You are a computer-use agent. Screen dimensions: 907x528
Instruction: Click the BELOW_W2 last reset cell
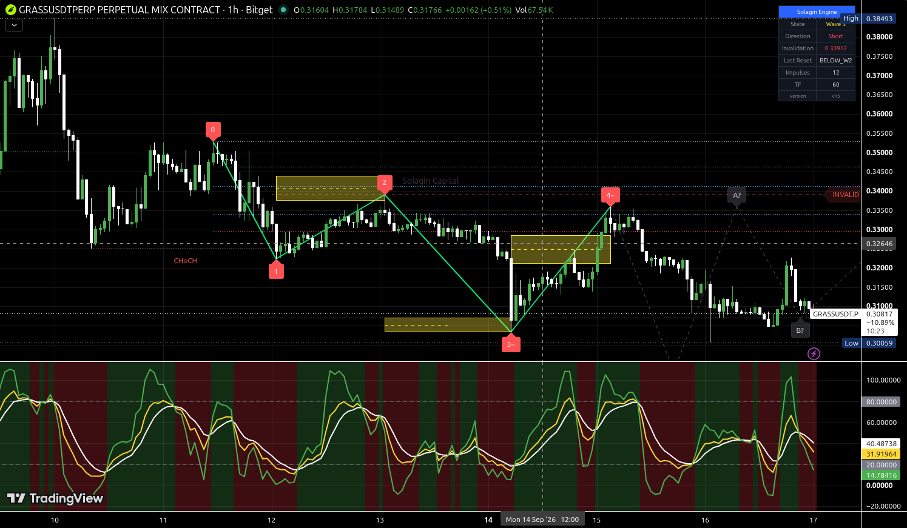point(836,61)
